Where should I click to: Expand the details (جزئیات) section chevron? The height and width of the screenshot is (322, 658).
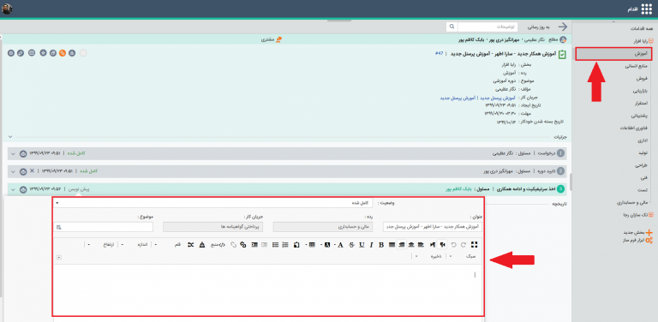(10, 137)
